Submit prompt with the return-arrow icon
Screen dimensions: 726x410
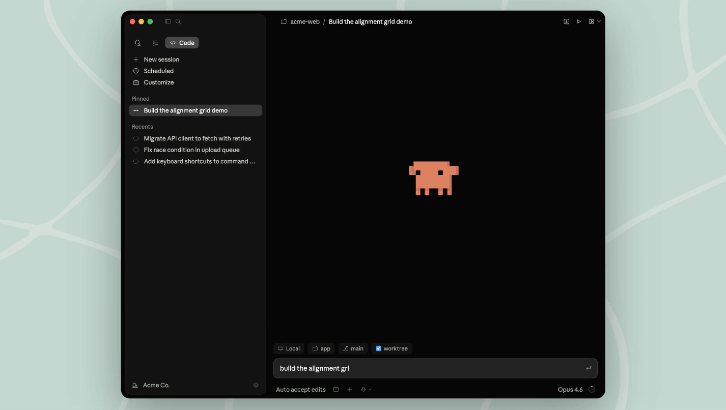pyautogui.click(x=589, y=368)
